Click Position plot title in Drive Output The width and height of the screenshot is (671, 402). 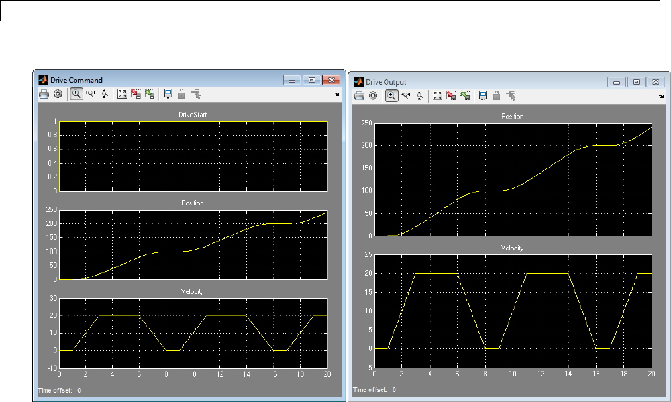pos(512,116)
